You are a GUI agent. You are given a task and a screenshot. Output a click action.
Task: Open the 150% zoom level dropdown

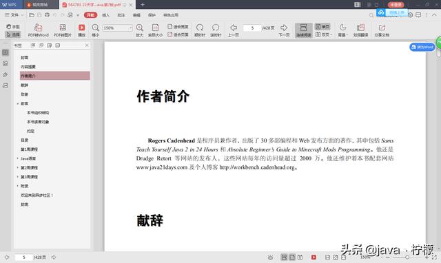pos(130,28)
